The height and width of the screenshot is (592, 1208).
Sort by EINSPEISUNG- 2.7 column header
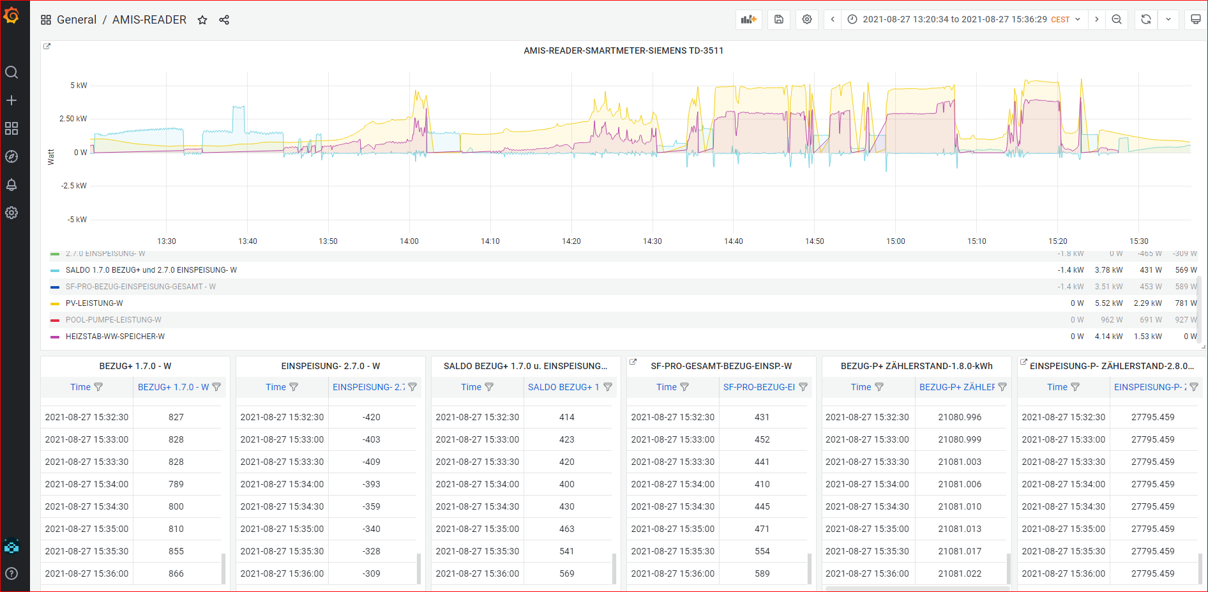(368, 387)
